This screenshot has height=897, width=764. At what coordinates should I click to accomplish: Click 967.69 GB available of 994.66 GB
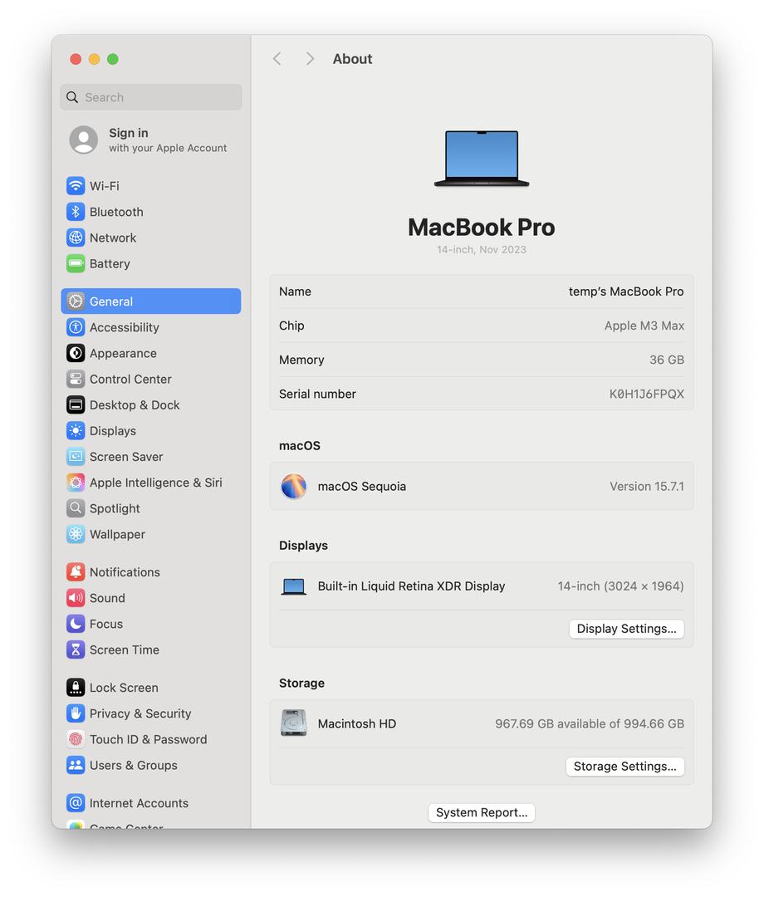pyautogui.click(x=590, y=723)
